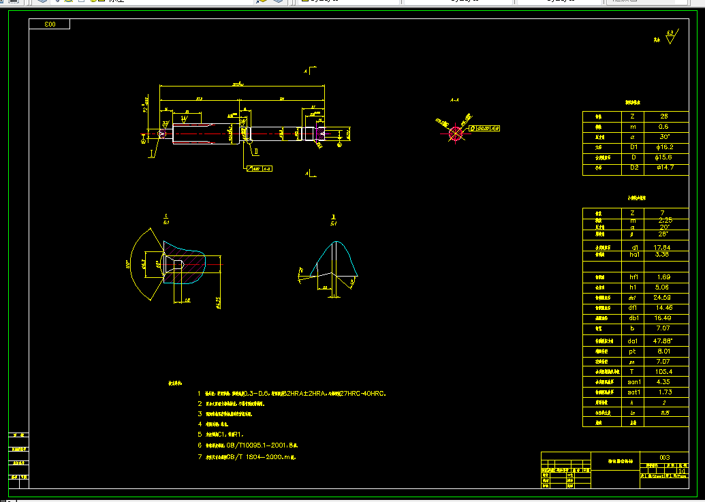
Task: Select the hatched detail view I enlargement
Action: coord(176,264)
